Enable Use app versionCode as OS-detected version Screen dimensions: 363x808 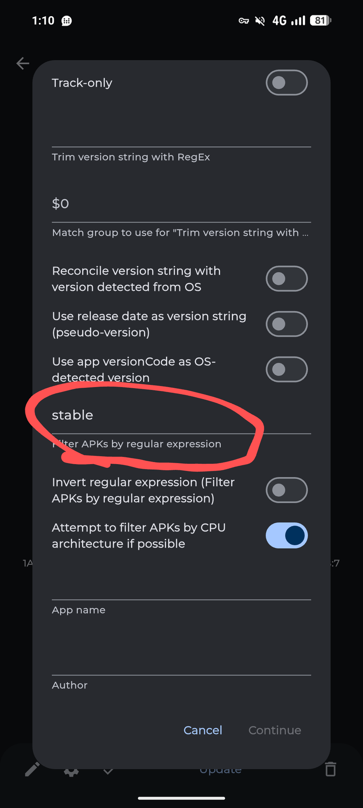point(287,369)
